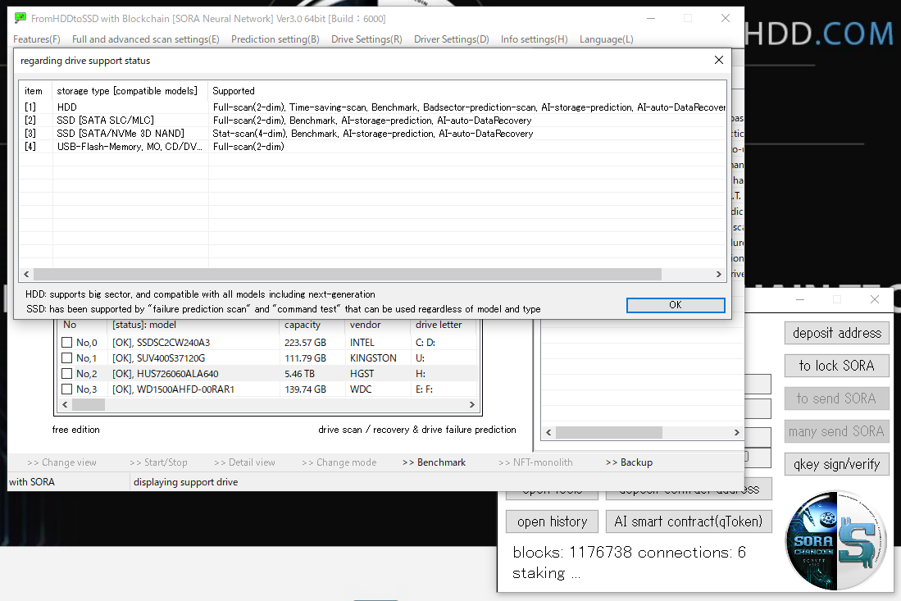Open the Prediction setting(B) menu
Image resolution: width=901 pixels, height=601 pixels.
pyautogui.click(x=275, y=39)
